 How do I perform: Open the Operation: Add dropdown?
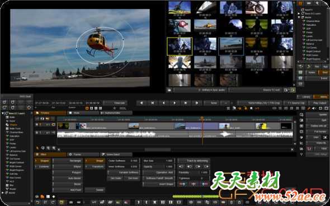[159, 172]
